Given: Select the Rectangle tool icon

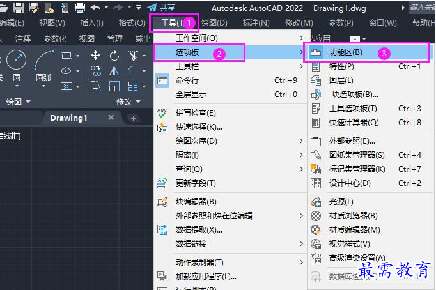Looking at the screenshot, I should (x=66, y=56).
